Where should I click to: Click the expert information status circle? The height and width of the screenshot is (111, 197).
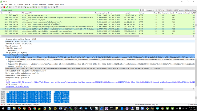[2, 105]
